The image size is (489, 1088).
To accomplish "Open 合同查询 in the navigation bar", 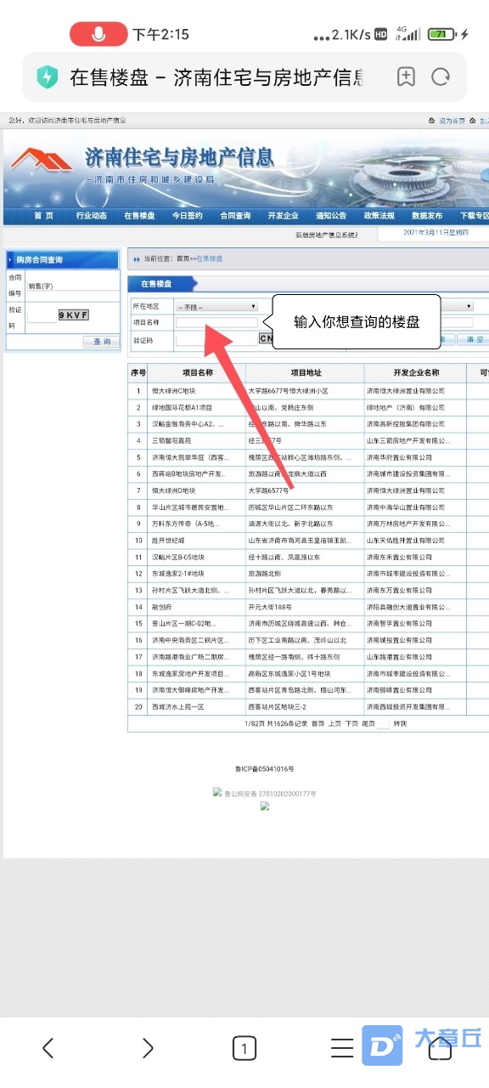I will click(x=235, y=216).
